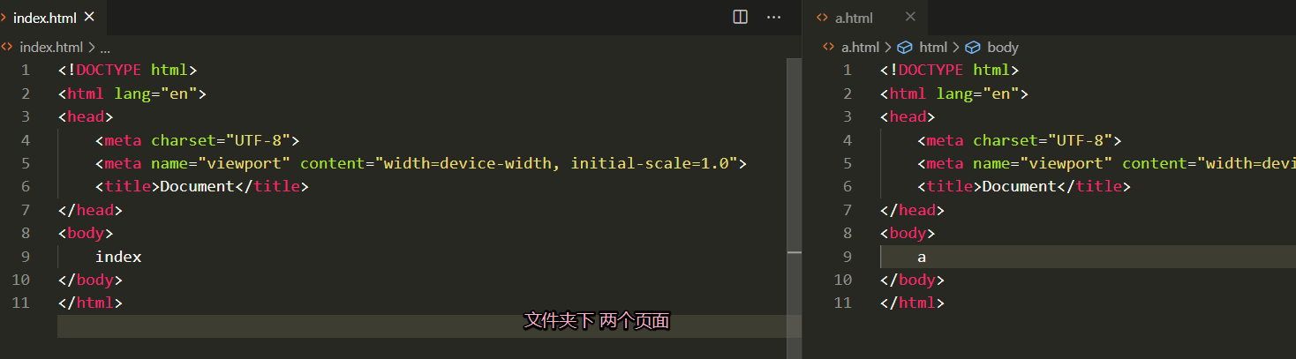Click the a.html file icon in breadcrumbs
The image size is (1296, 359).
point(828,48)
